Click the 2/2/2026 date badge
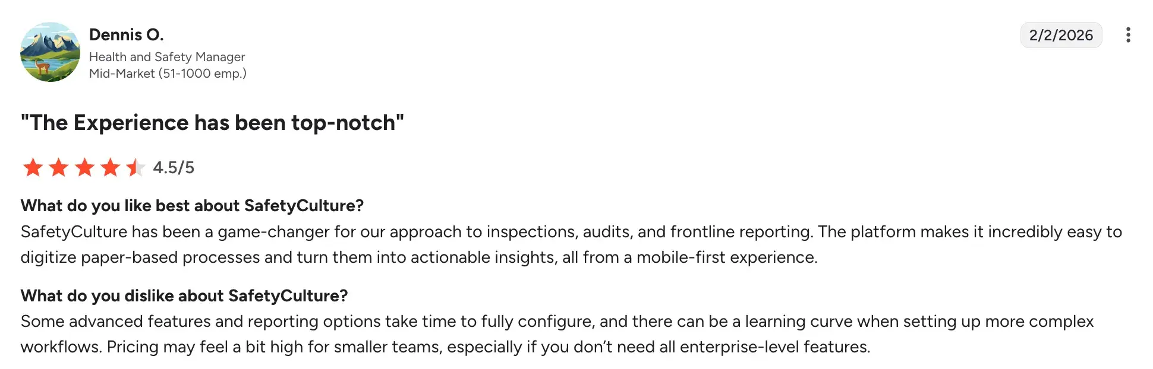This screenshot has width=1153, height=369. click(1061, 35)
